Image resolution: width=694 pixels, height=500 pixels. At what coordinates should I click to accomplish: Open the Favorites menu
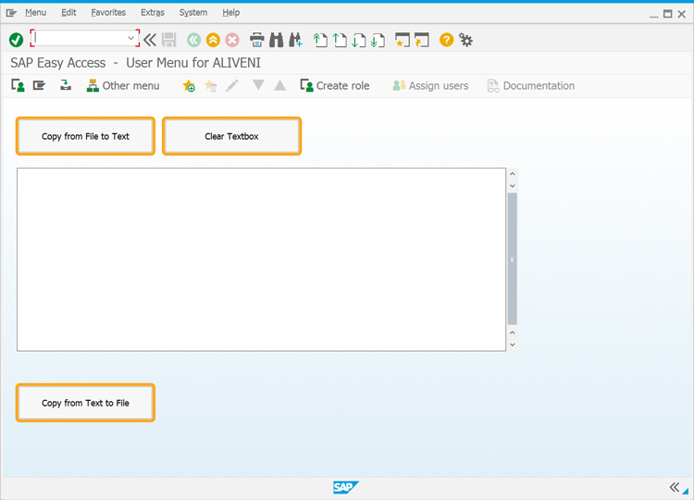108,12
